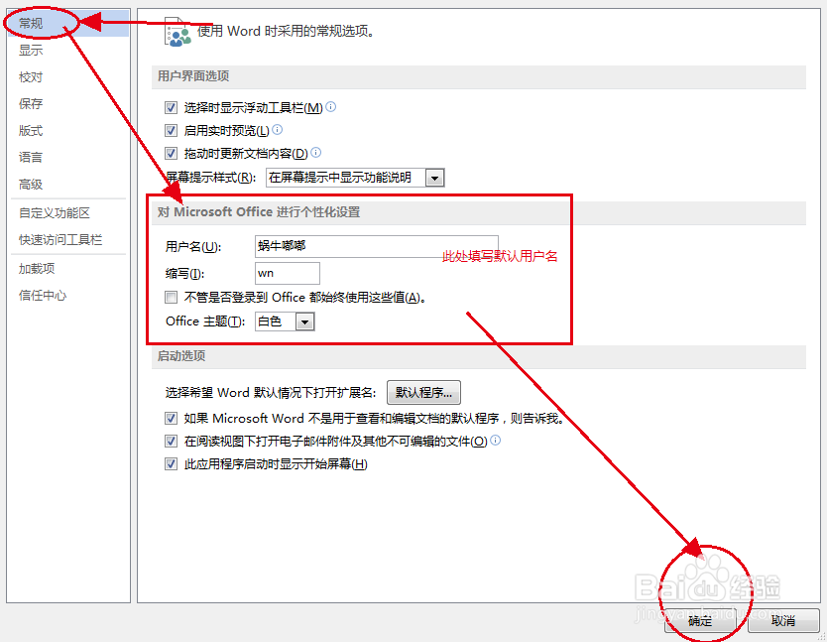The height and width of the screenshot is (642, 827).
Task: Open the 加载项 category
Action: (x=37, y=268)
